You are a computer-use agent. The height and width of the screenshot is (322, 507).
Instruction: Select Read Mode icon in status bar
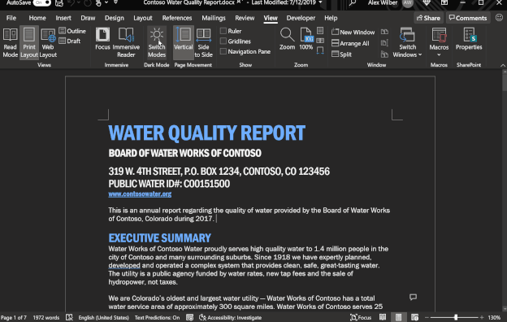(x=383, y=317)
